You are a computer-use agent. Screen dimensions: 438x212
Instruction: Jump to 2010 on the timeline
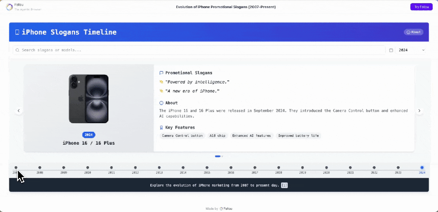point(88,168)
